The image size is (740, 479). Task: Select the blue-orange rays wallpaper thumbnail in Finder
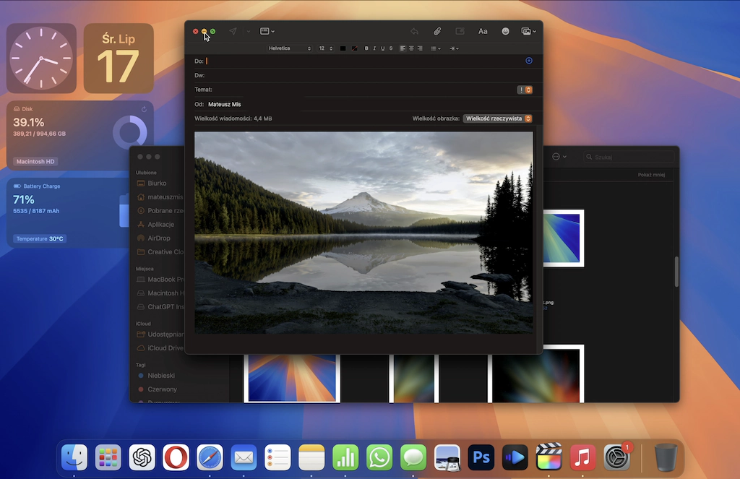click(x=292, y=379)
